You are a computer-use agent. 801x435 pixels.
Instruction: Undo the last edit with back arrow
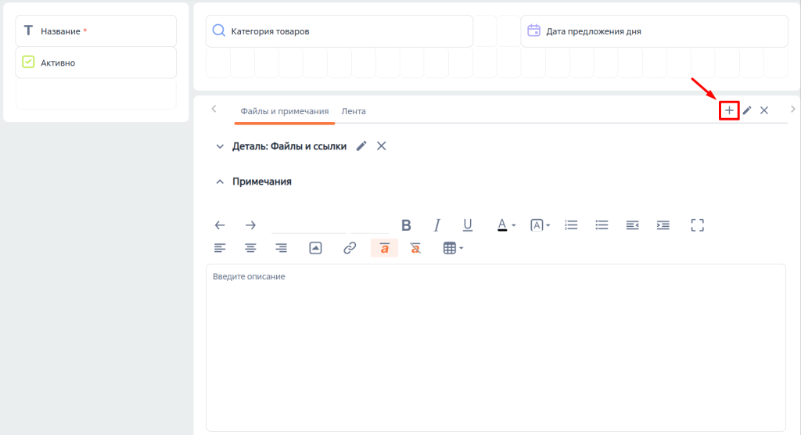point(220,225)
